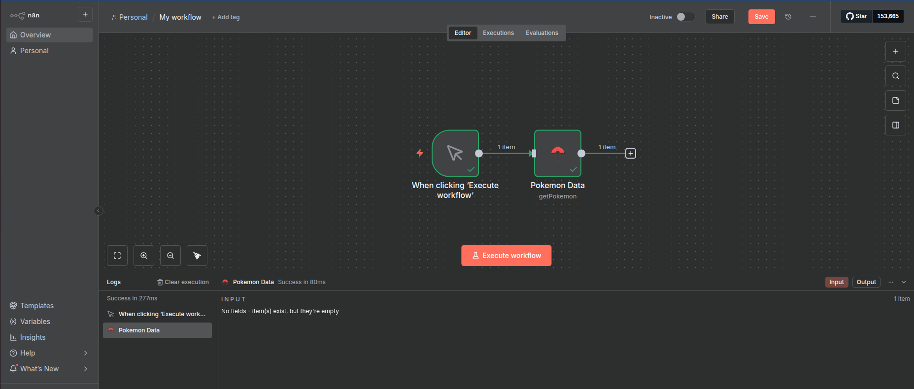Viewport: 914px width, 389px height.
Task: Open Templates from the sidebar
Action: coord(49,306)
